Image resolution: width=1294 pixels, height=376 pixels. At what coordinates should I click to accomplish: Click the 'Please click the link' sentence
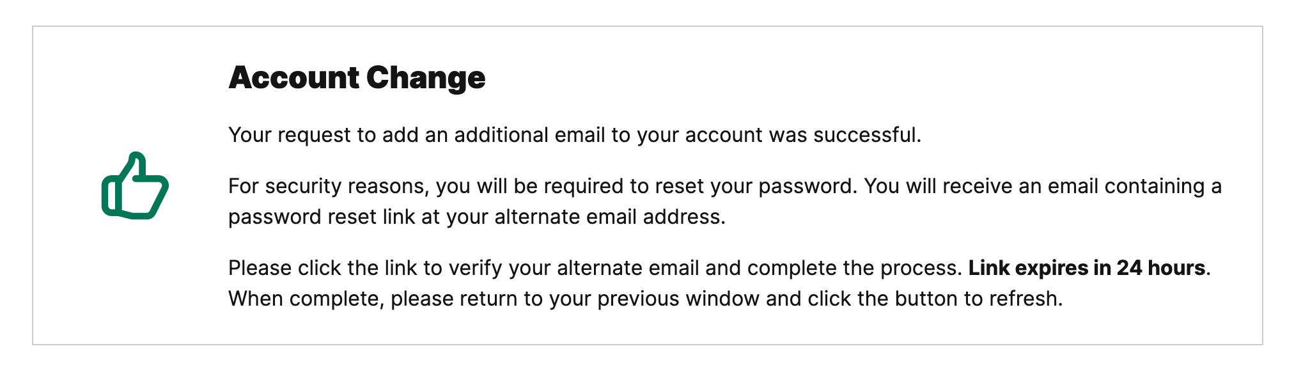pos(595,268)
